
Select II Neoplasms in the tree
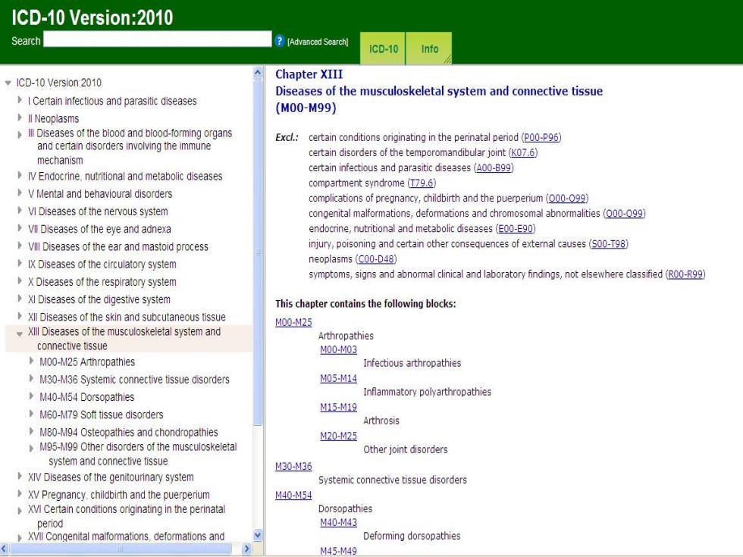click(54, 118)
